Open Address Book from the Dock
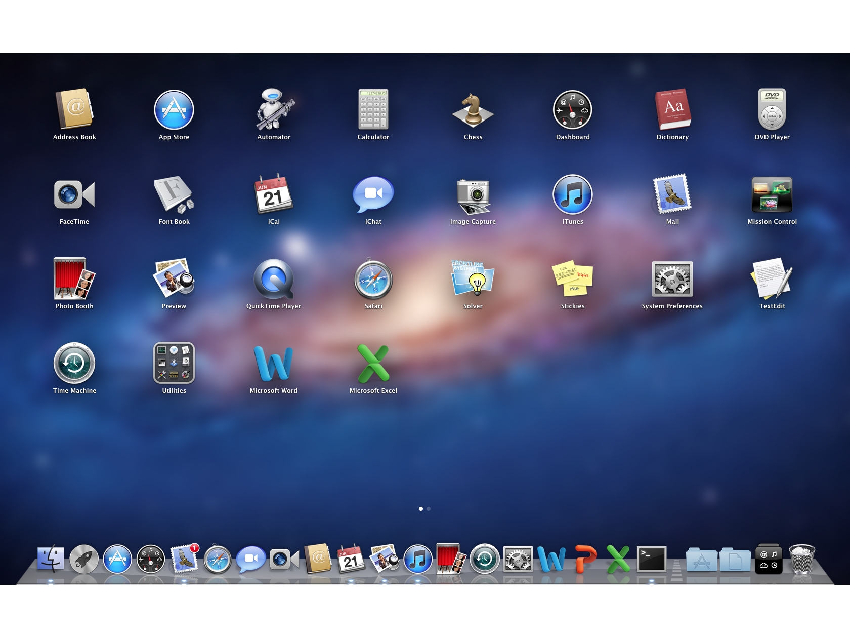 (318, 559)
